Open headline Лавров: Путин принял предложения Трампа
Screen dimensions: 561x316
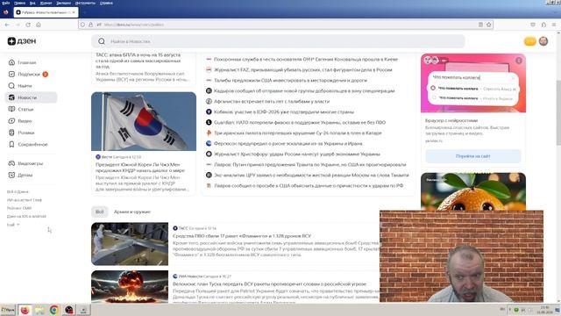coord(309,165)
